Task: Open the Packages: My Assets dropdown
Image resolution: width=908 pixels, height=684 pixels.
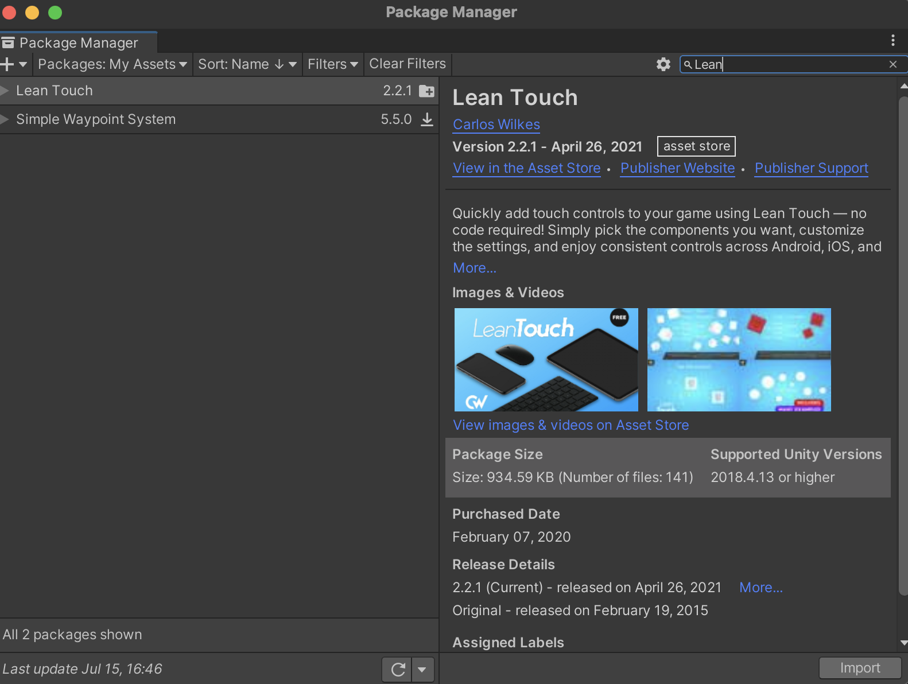Action: (x=112, y=64)
